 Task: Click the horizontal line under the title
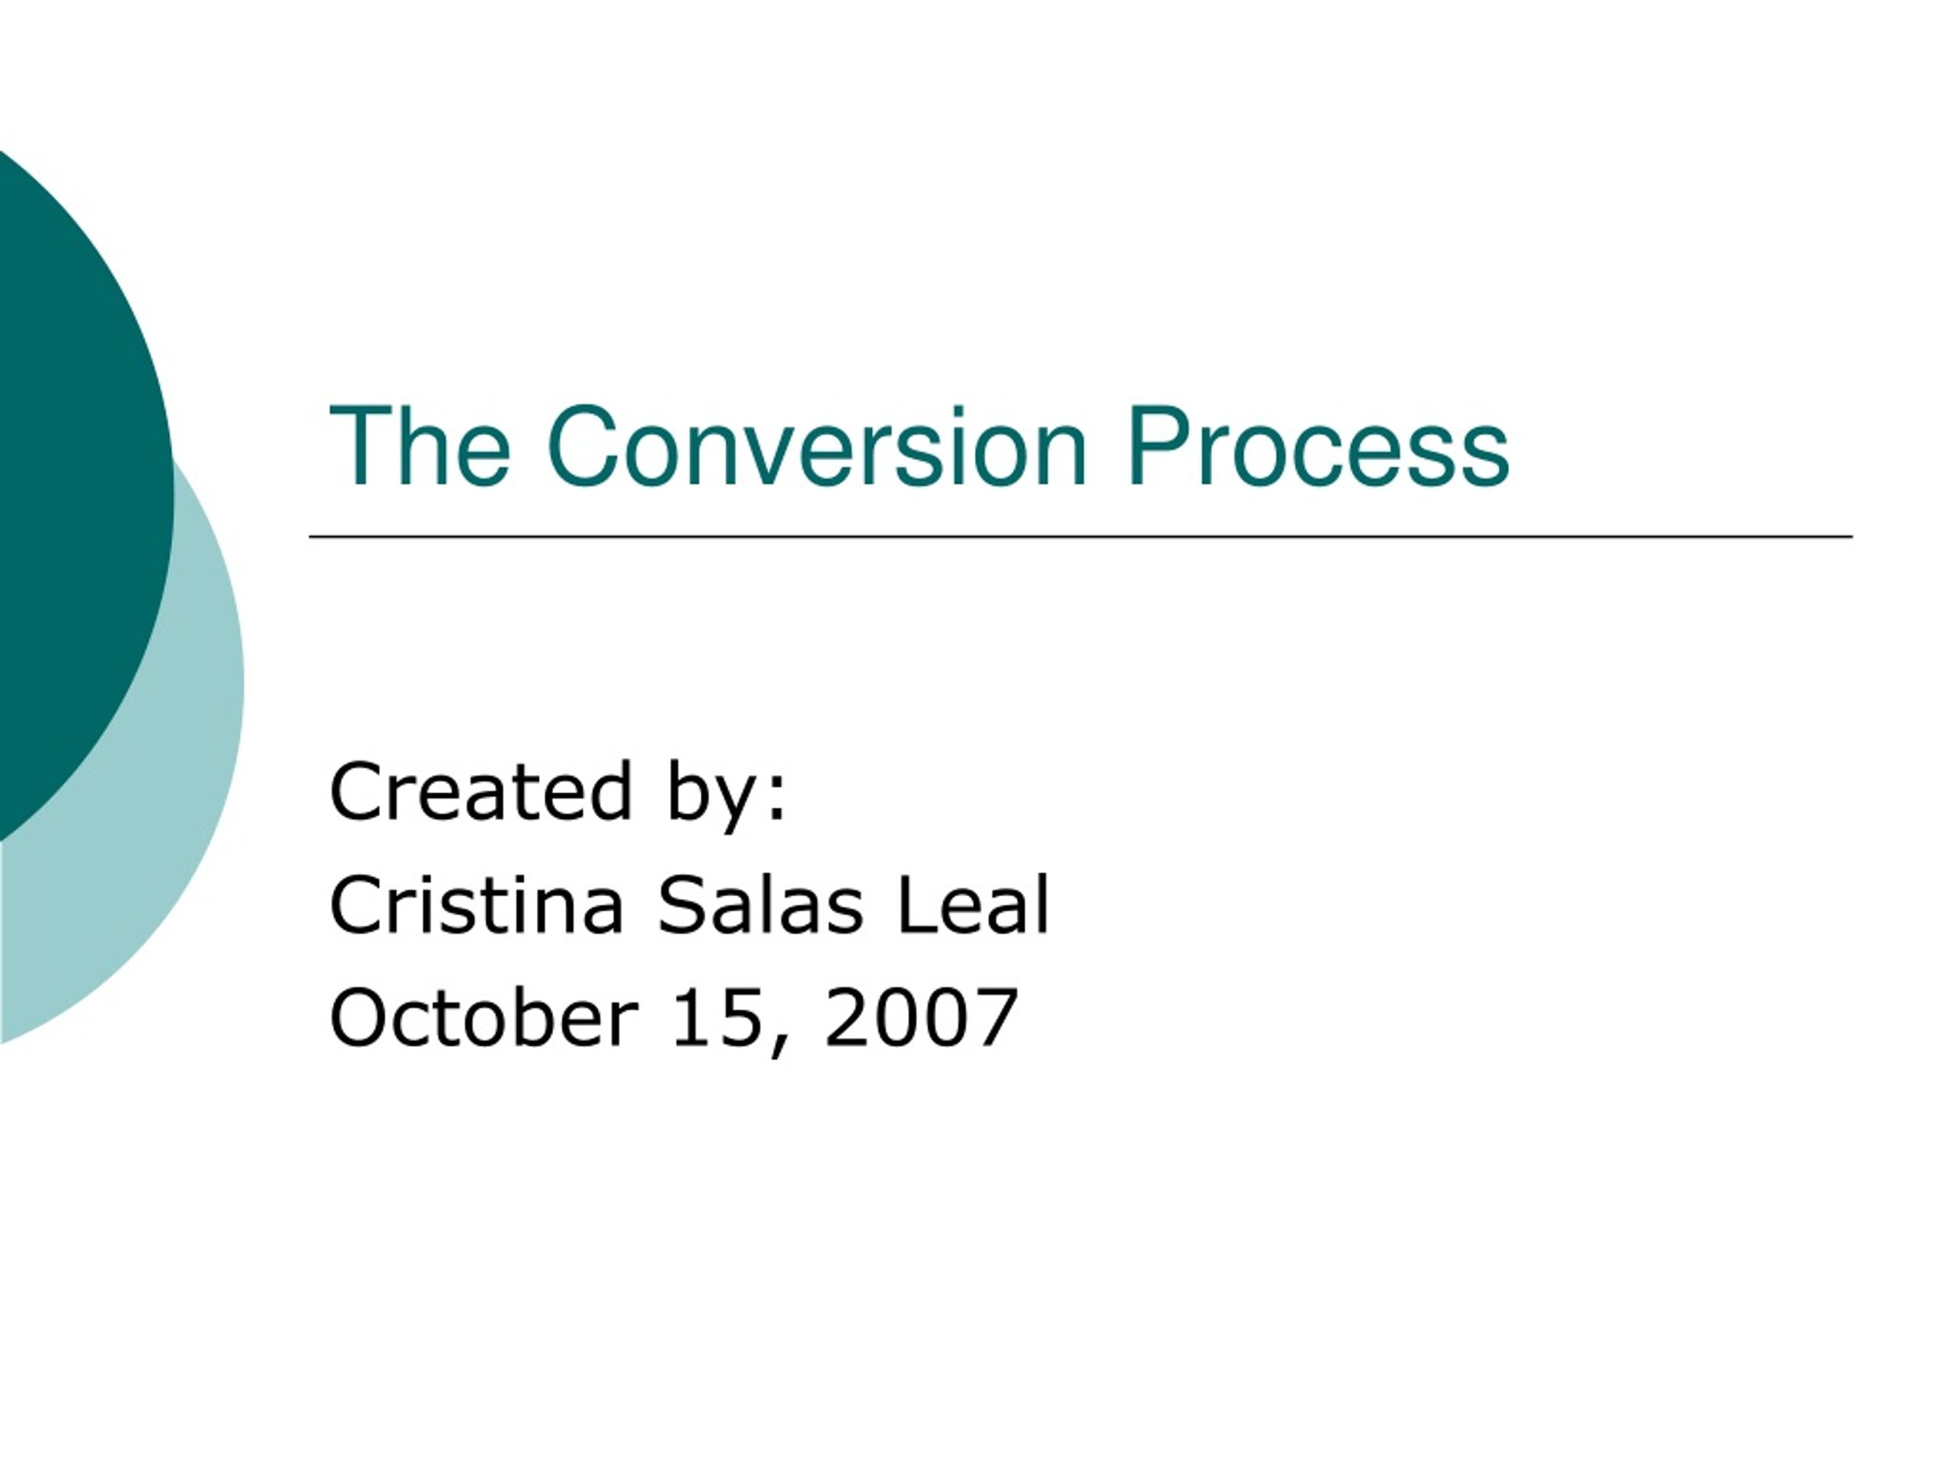pos(1081,536)
